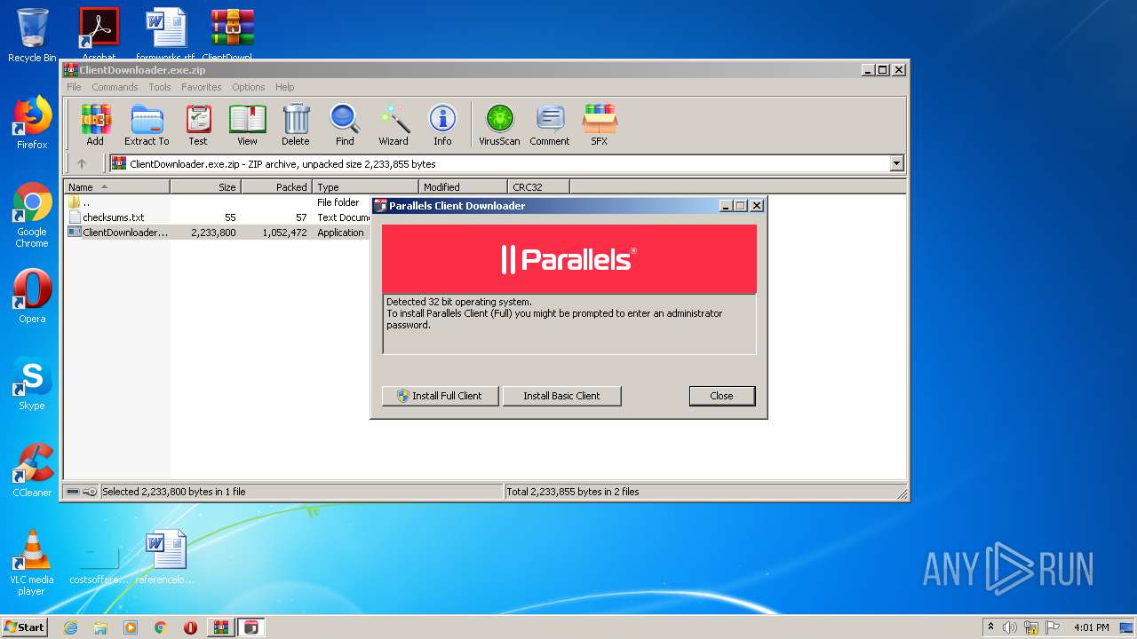Launch Firefox from desktop
Screen dimensions: 1137x639
[32, 122]
